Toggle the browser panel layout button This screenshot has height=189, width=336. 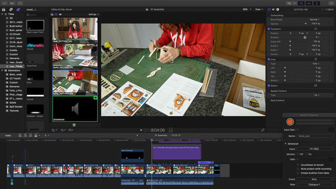[301, 3]
